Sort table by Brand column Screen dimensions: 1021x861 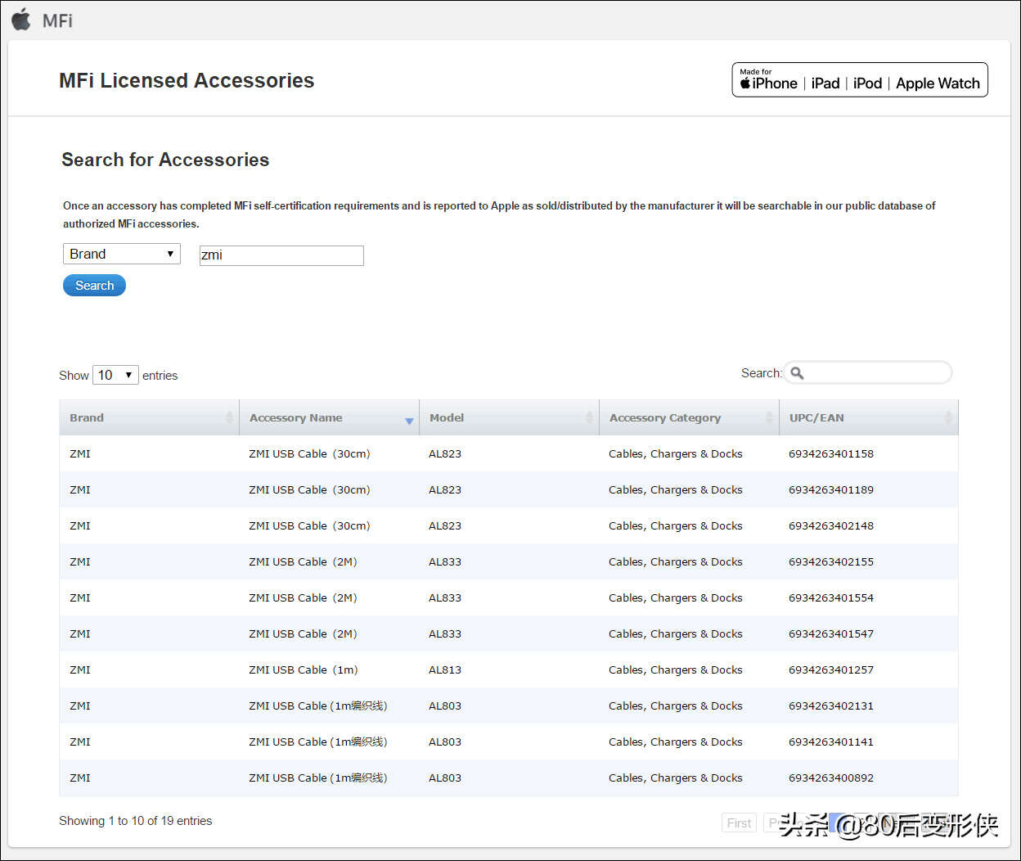click(149, 417)
